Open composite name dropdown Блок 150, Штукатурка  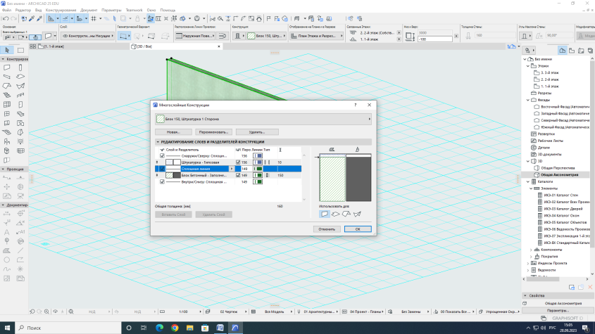263,119
